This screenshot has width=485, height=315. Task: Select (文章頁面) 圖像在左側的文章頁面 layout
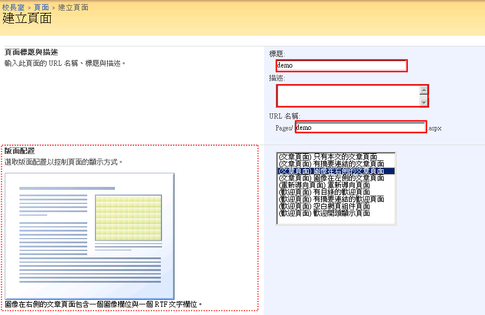tap(336, 177)
